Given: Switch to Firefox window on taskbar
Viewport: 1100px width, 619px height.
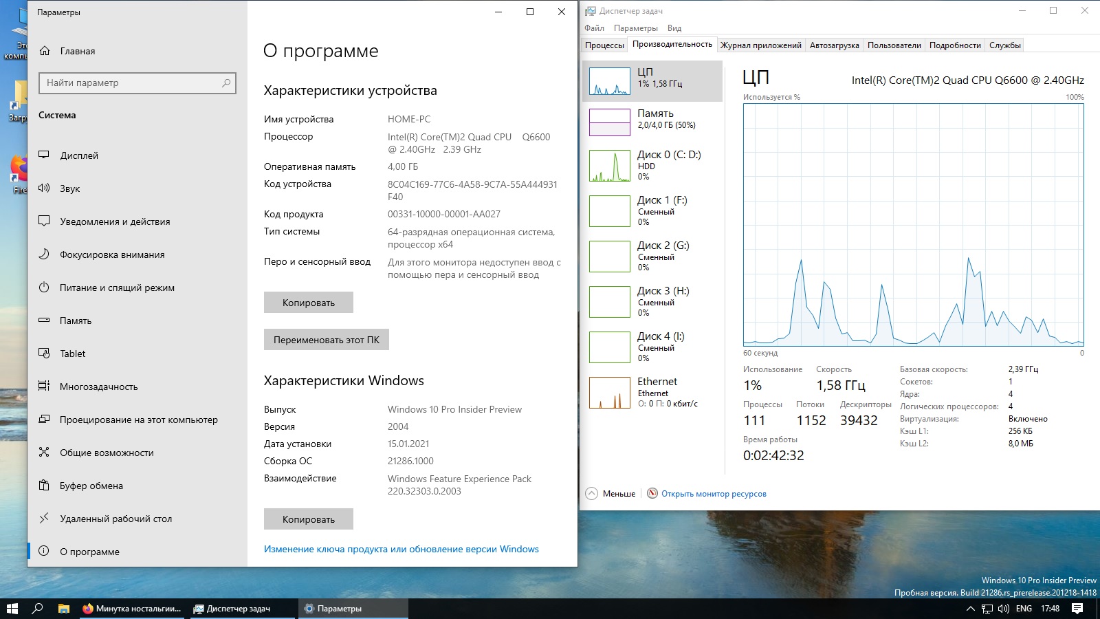Looking at the screenshot, I should [x=131, y=609].
